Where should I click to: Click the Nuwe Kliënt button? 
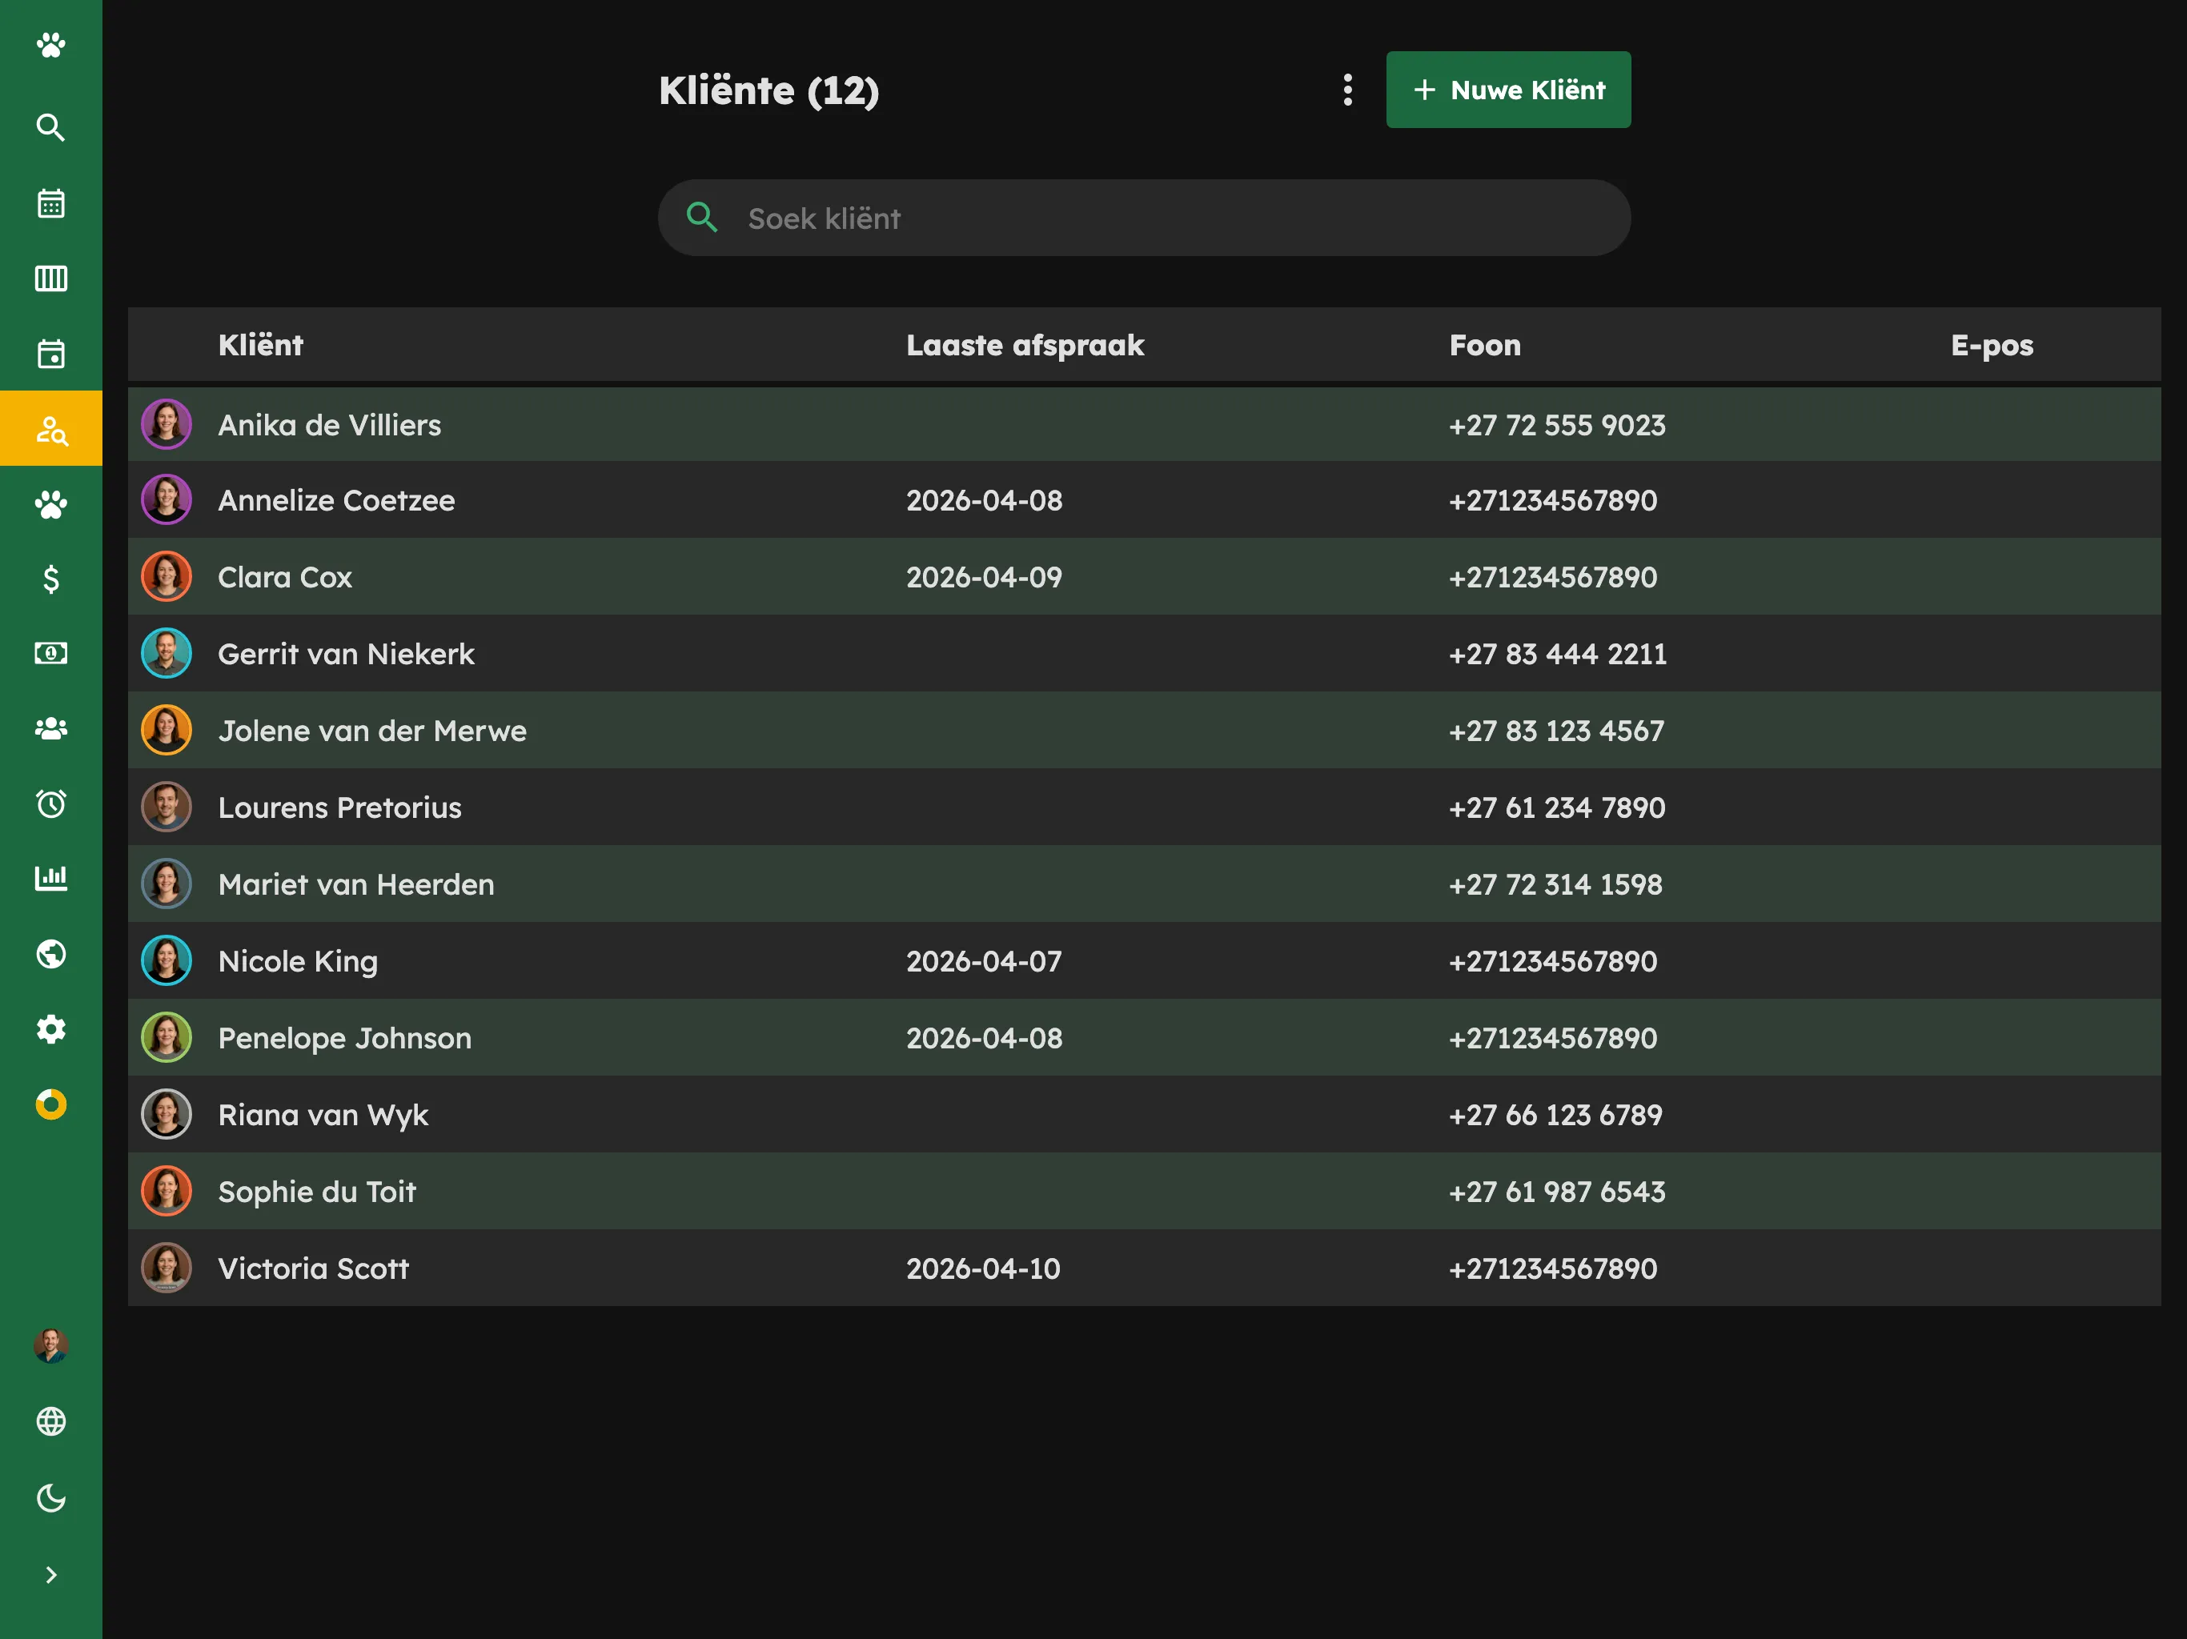[x=1507, y=90]
